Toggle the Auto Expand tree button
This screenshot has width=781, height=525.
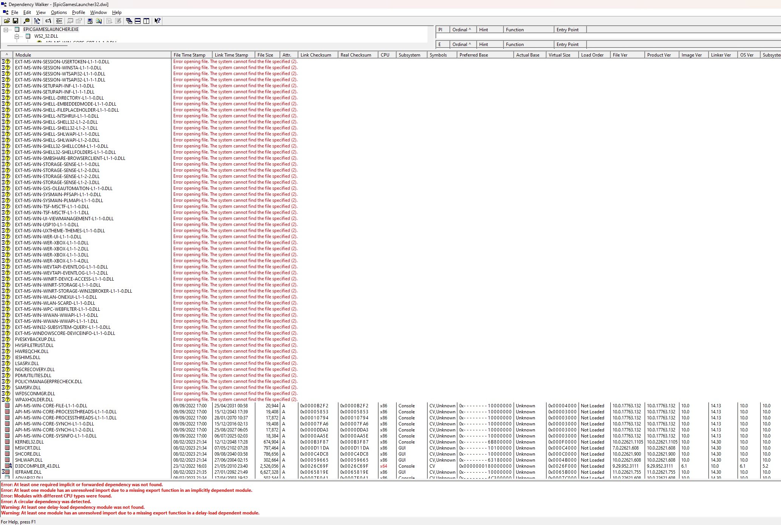pos(37,21)
